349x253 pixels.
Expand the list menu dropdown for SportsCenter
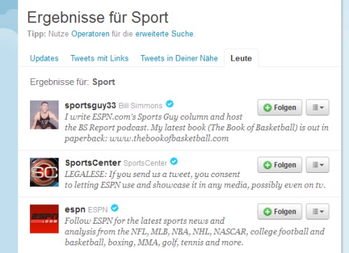pyautogui.click(x=318, y=164)
